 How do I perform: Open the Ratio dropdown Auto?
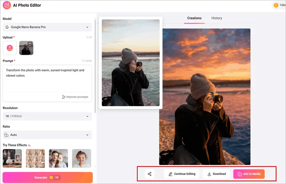point(47,135)
